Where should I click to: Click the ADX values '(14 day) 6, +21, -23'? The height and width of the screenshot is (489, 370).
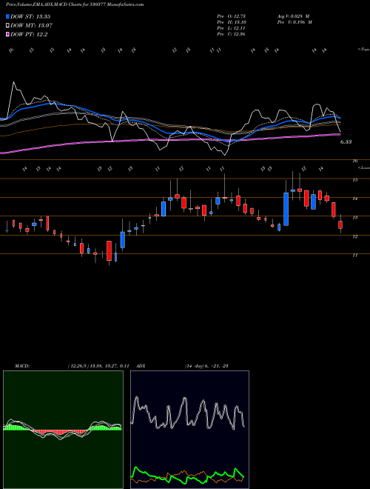[x=206, y=366]
